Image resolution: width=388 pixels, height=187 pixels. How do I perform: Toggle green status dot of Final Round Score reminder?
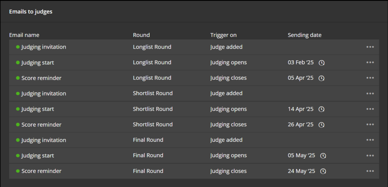[x=18, y=171]
